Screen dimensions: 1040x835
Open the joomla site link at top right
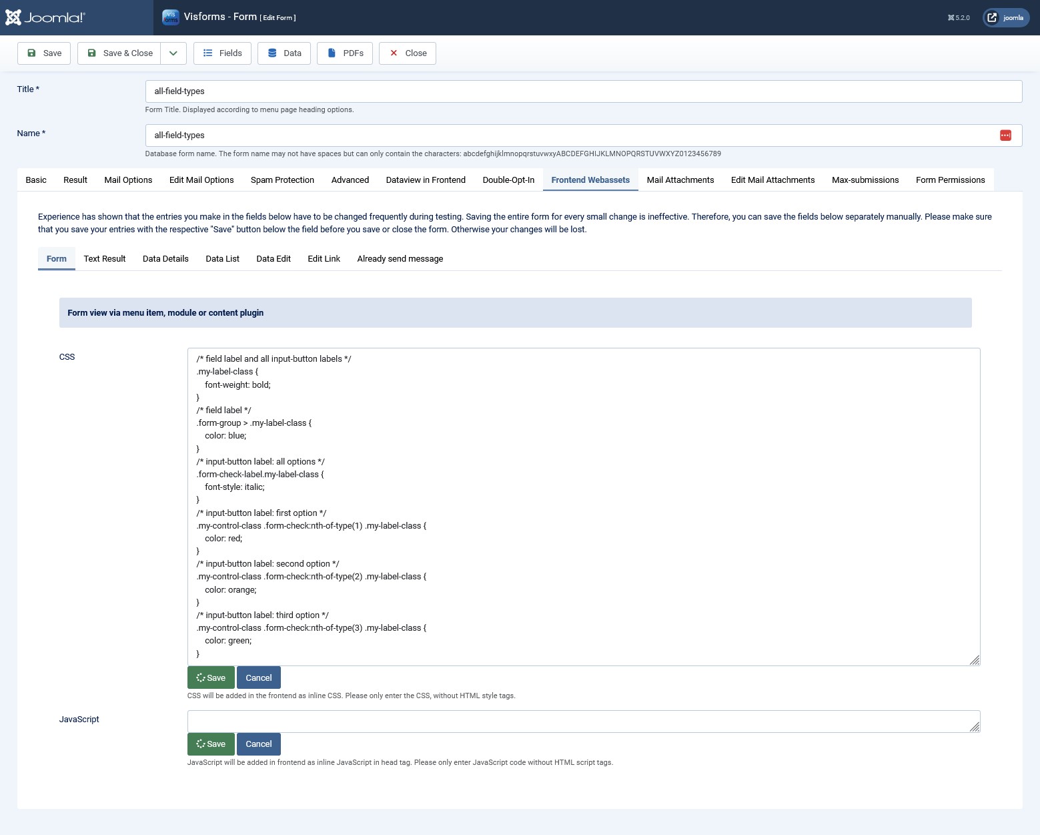(1005, 17)
